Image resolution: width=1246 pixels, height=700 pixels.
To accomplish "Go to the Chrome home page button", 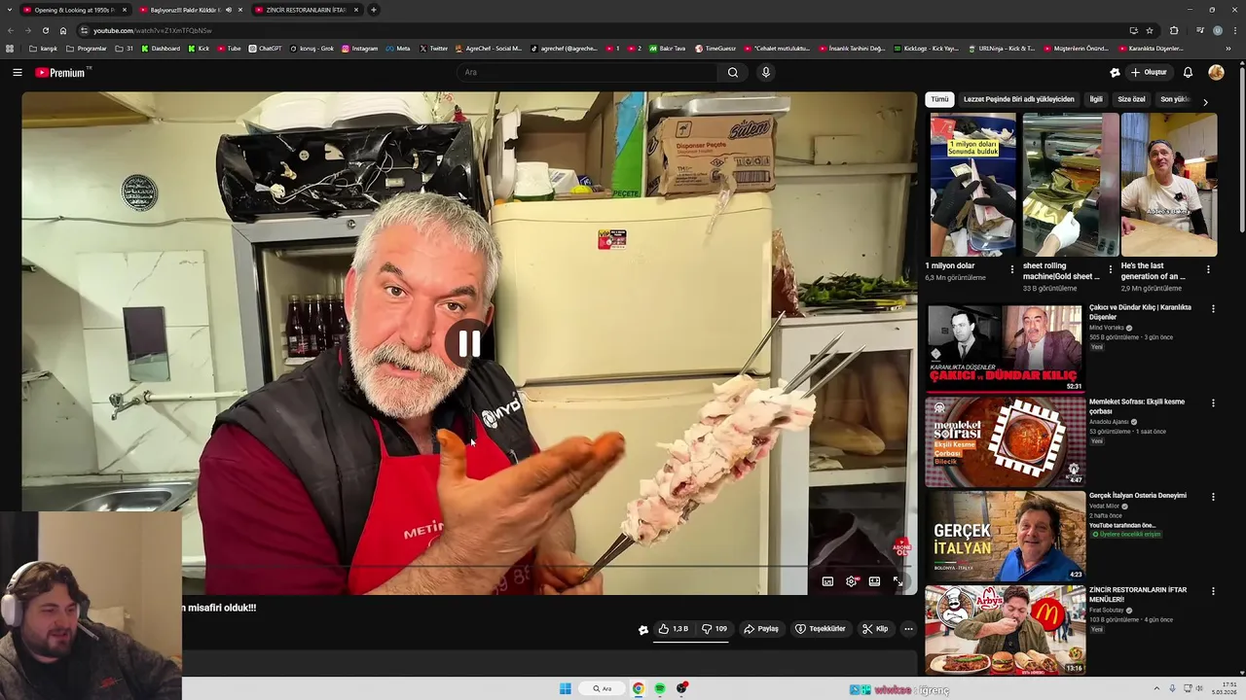I will point(63,30).
